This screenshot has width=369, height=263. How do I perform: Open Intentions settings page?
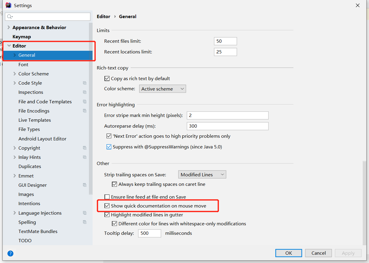click(29, 204)
